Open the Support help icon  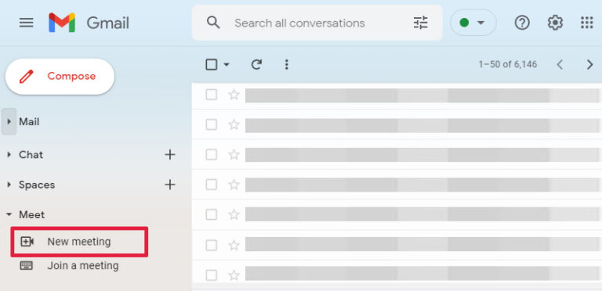pyautogui.click(x=522, y=23)
